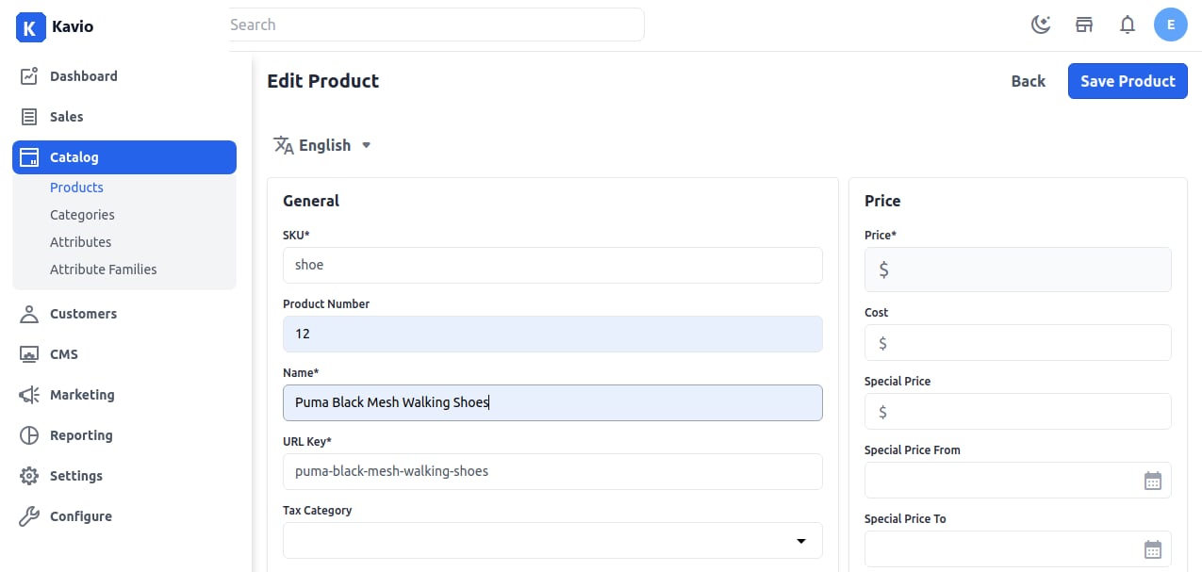Go to Products submenu link

[x=76, y=188]
